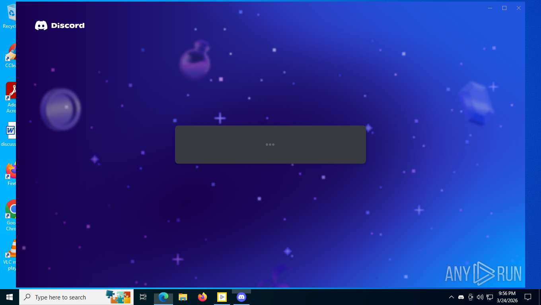This screenshot has width=541, height=305.
Task: Open the clock showing 9:56 PM
Action: 507,297
